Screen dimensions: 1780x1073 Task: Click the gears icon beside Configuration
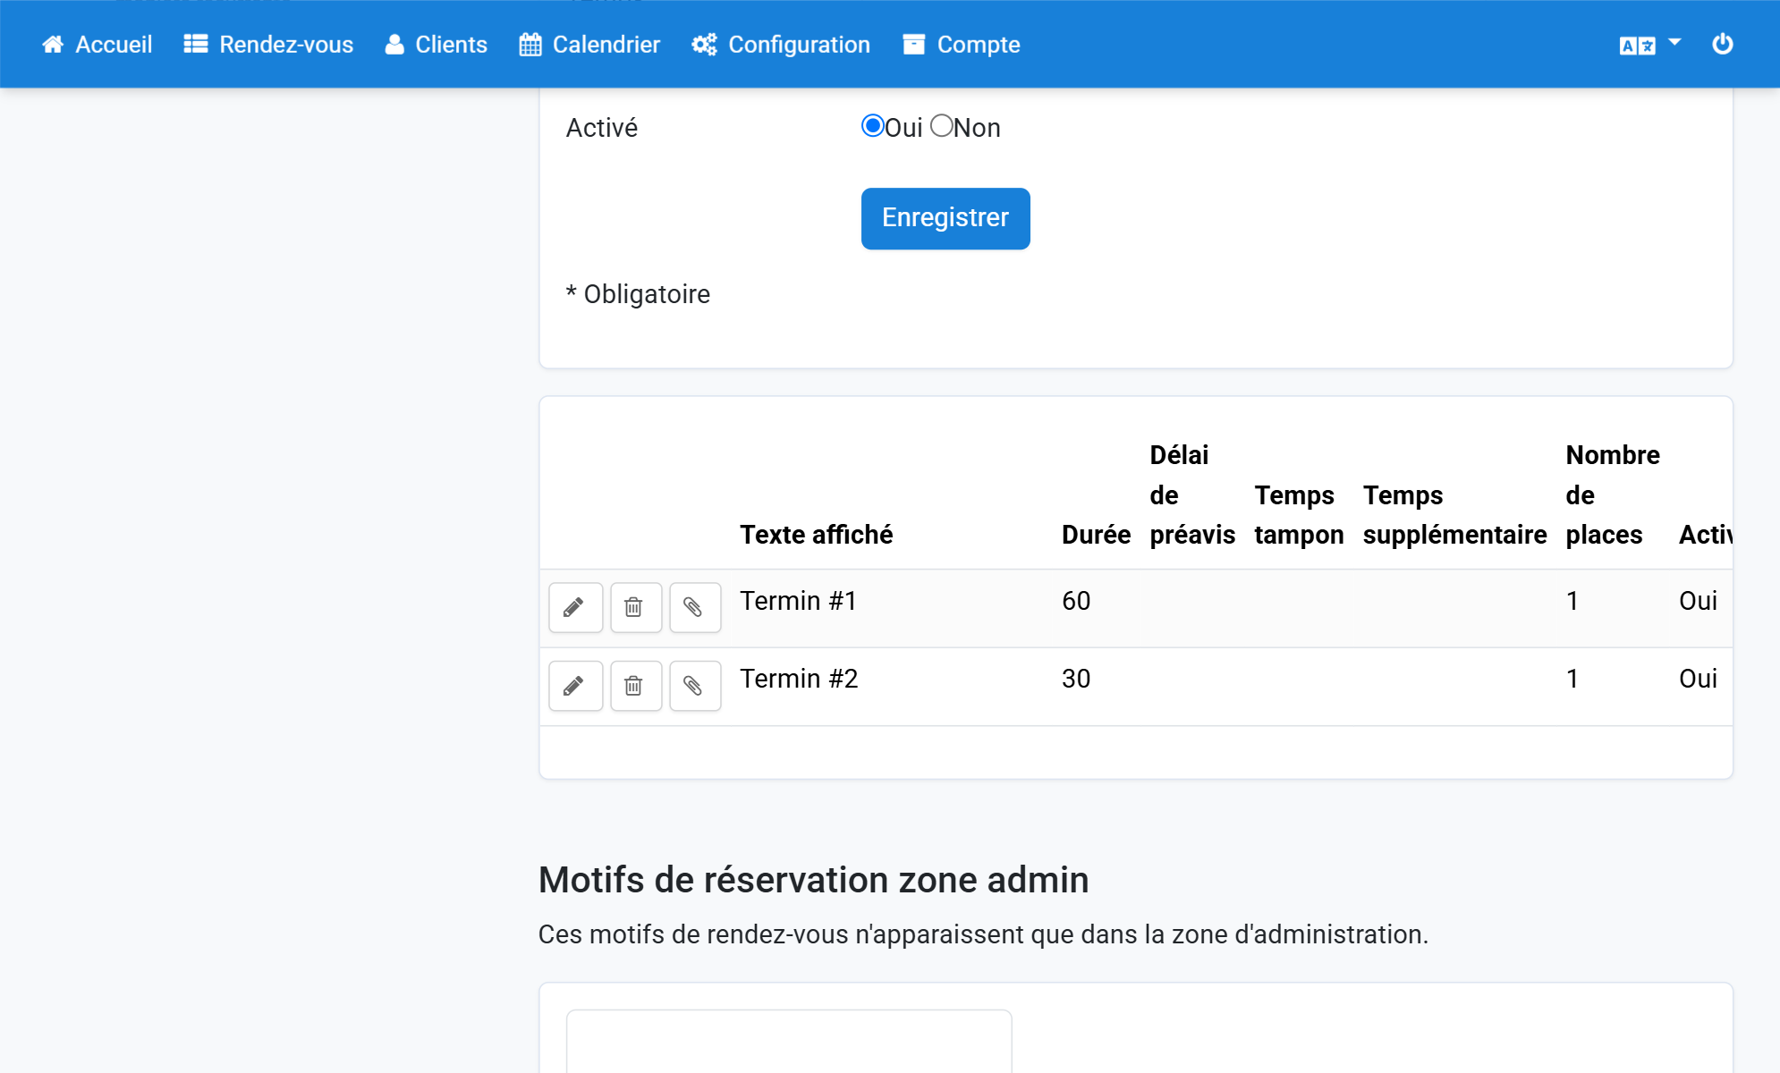[704, 45]
